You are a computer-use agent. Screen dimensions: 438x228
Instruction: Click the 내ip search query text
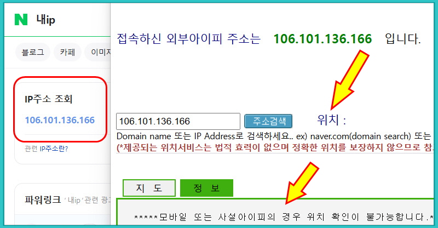click(x=46, y=20)
